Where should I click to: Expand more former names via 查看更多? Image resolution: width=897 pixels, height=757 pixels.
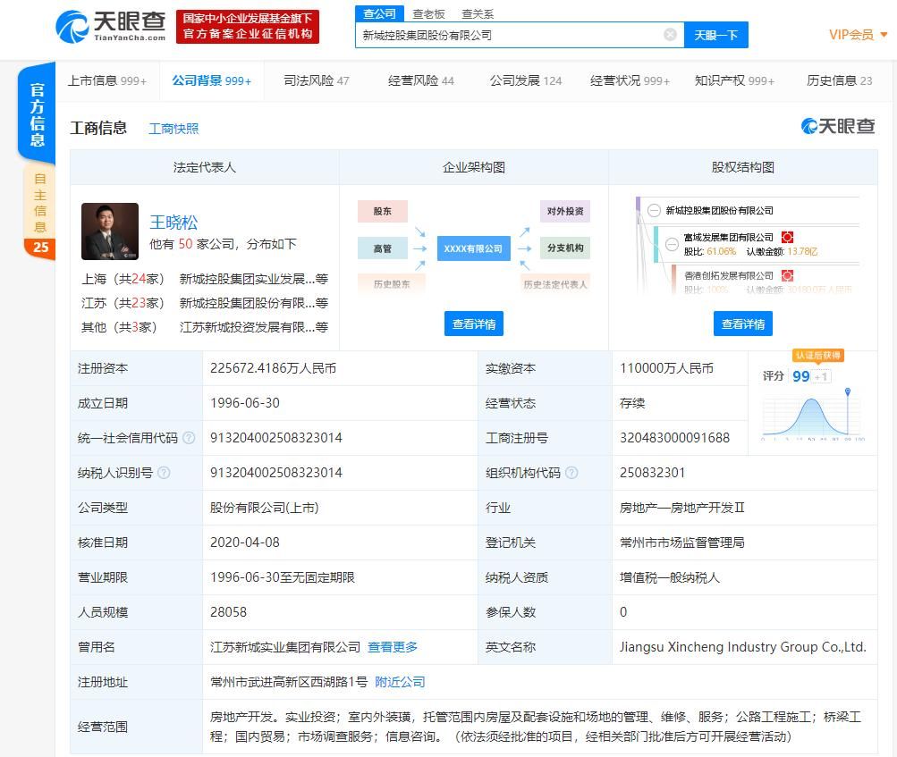[391, 646]
